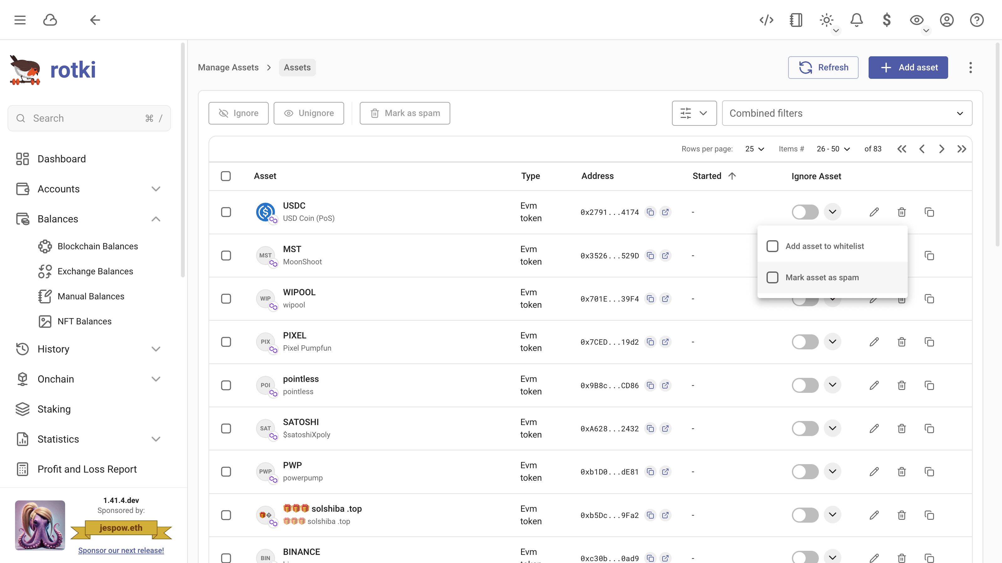Screen dimensions: 1002x563
Task: Toggle ignore switch for SATOSHI asset
Action: (805, 429)
